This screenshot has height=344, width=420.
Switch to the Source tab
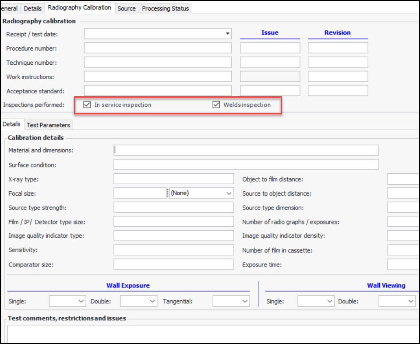coord(127,8)
